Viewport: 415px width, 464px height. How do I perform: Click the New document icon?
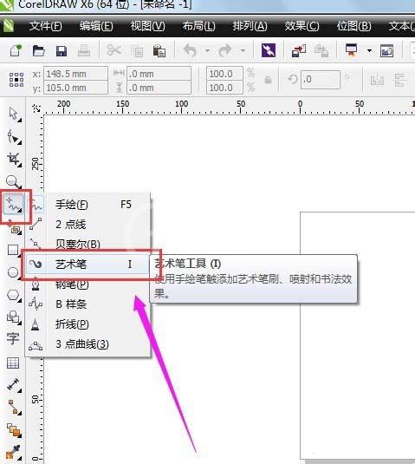point(16,50)
